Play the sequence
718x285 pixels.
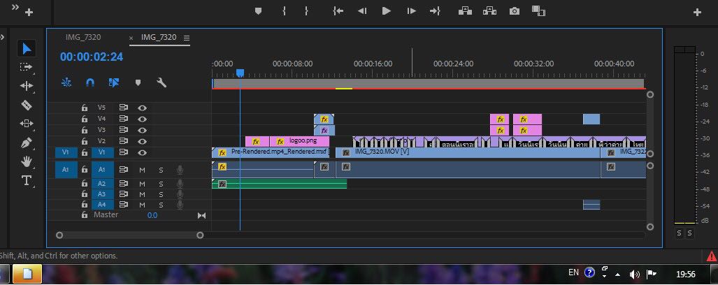click(386, 10)
